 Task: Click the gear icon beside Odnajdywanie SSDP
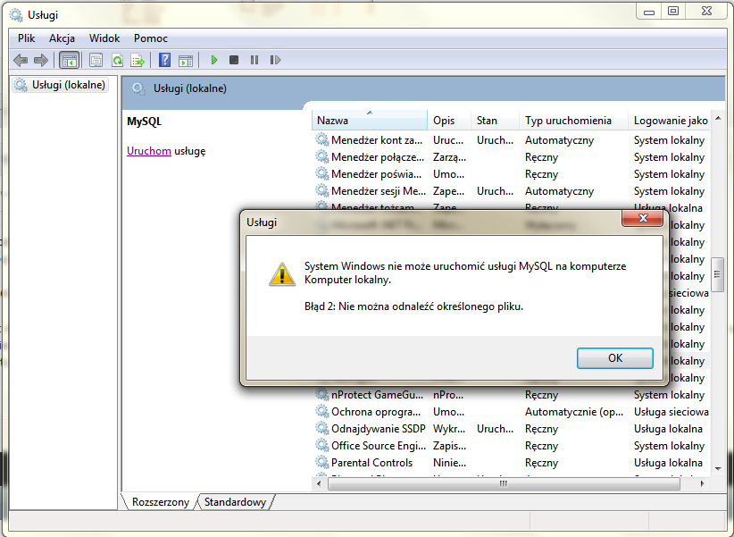click(322, 428)
